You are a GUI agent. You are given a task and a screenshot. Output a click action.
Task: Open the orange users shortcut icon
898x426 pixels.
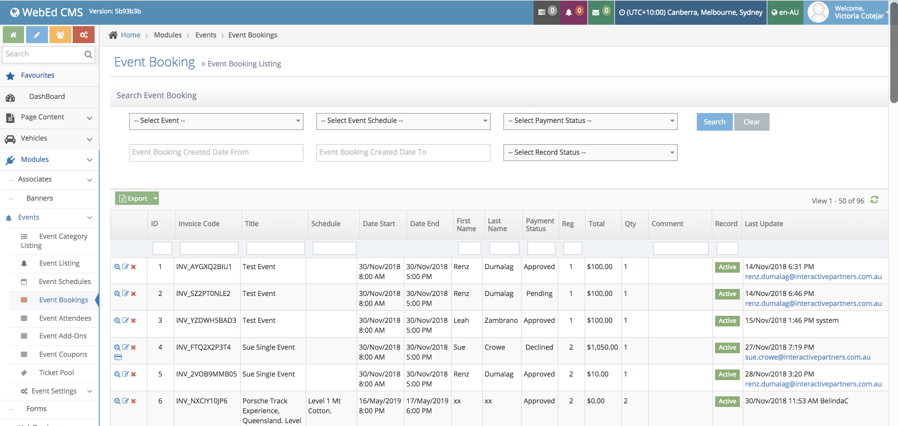pyautogui.click(x=60, y=35)
